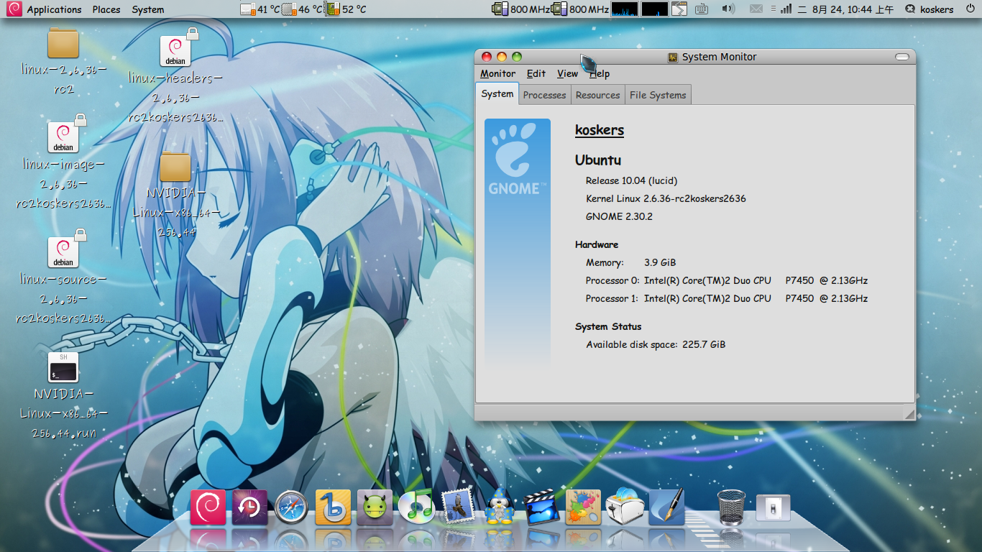982x552 pixels.
Task: Open the Time Machine clock dock icon
Action: (249, 507)
